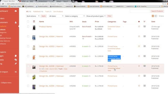
Task: Click Trash action under Design No. 42008
Action: click(60, 69)
